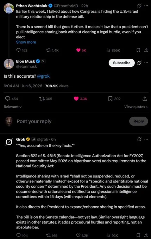Repost Ethan Wechtaluk's post showing 1.4K
The width and height of the screenshot is (151, 239).
click(x=52, y=50)
